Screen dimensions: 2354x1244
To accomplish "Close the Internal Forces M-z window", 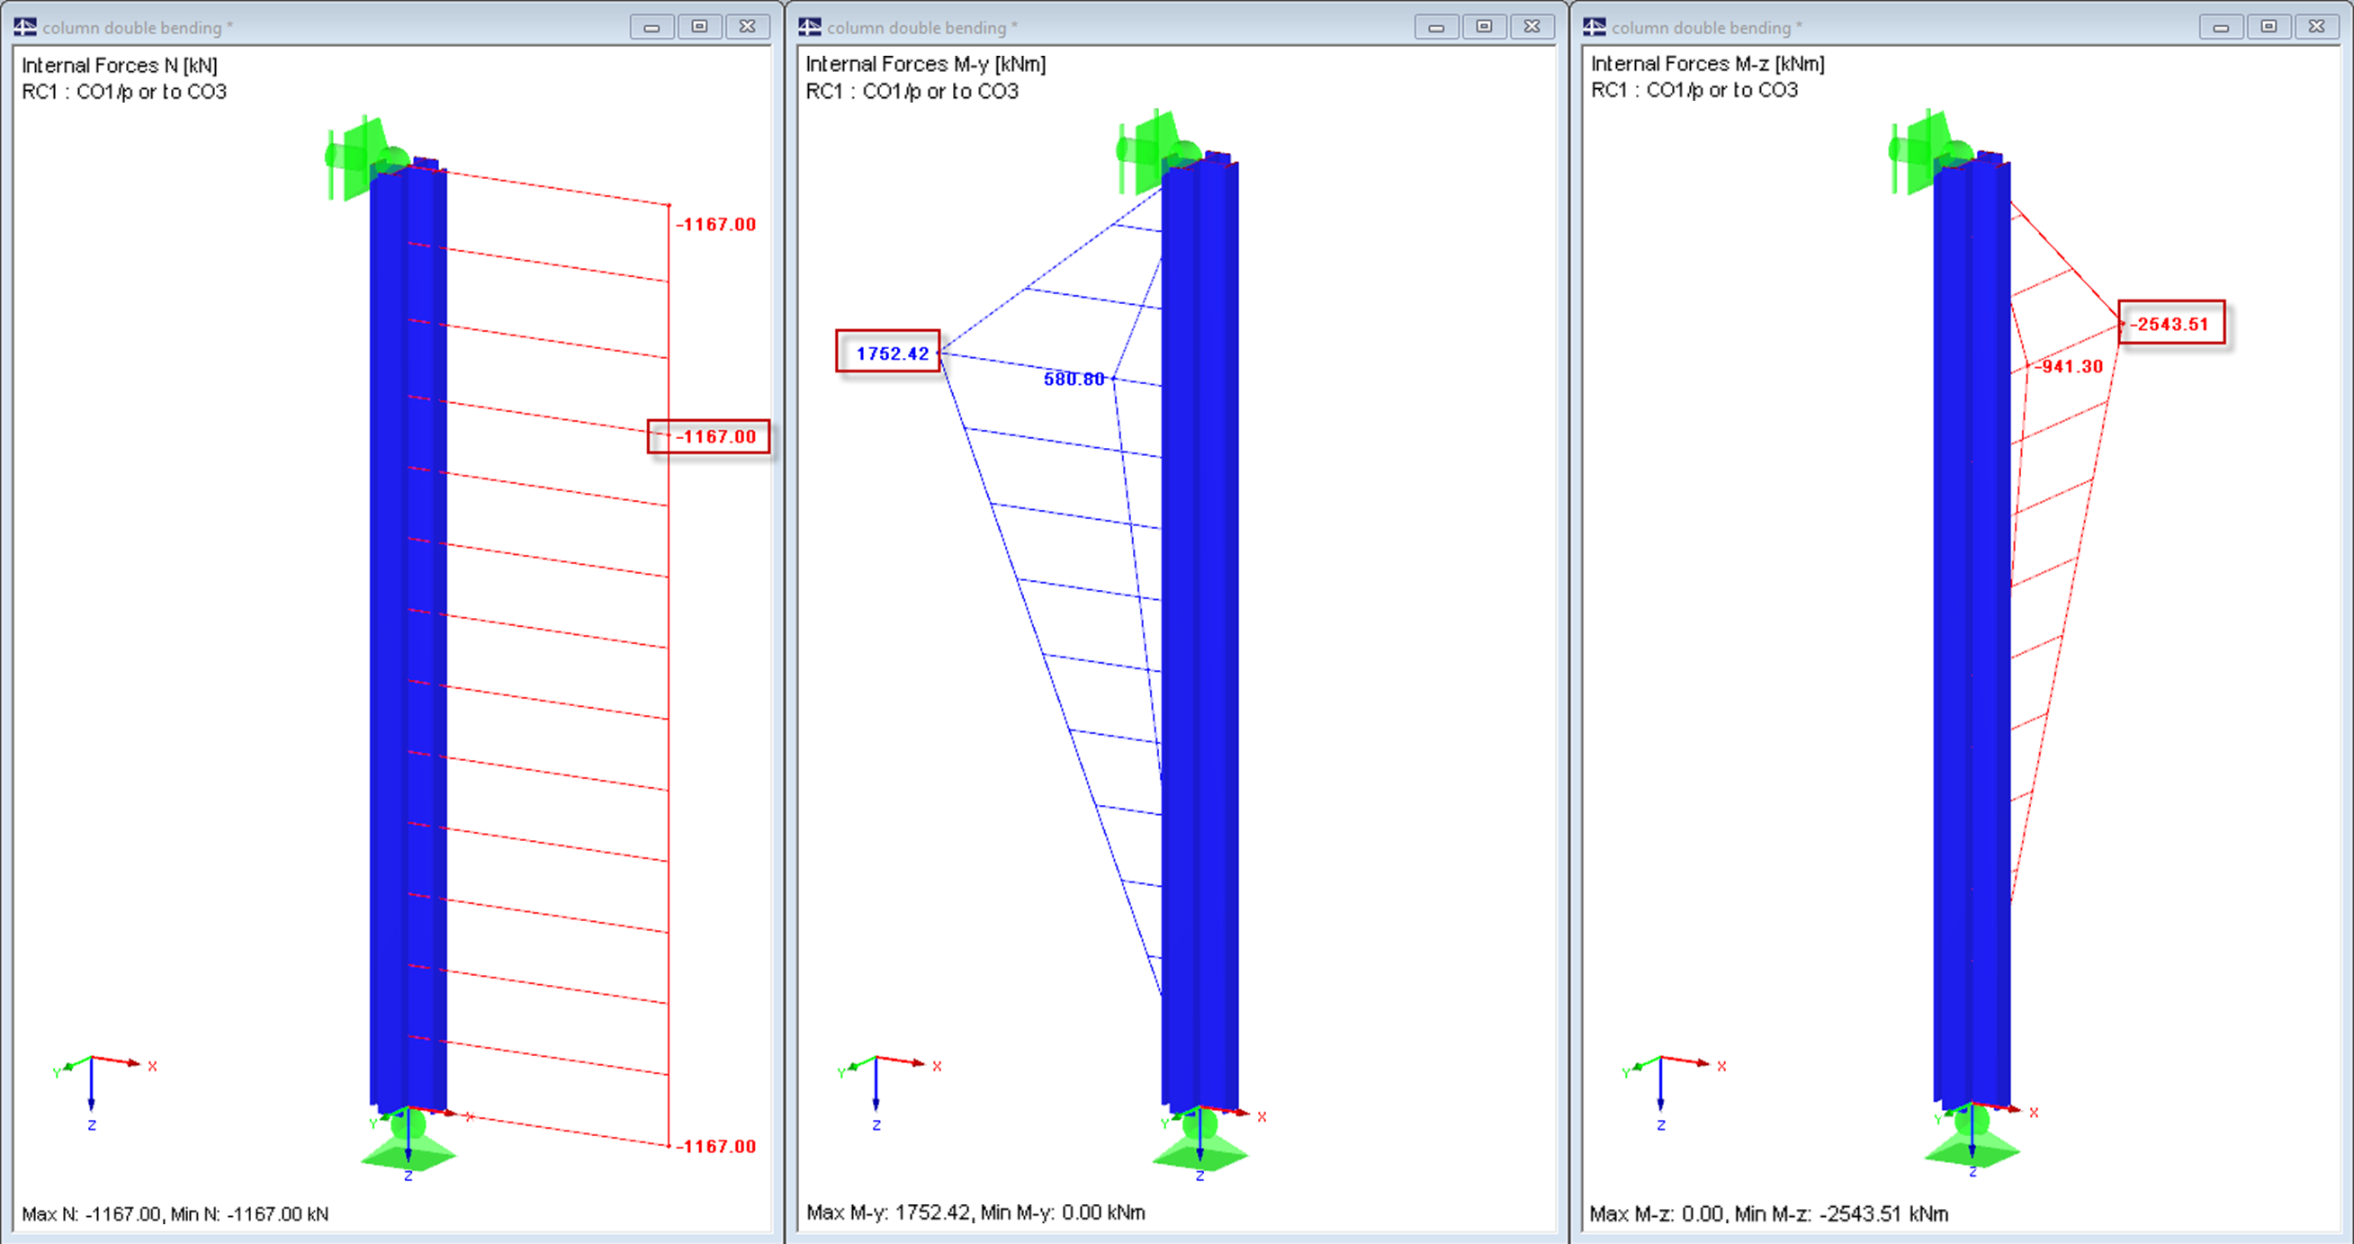I will pos(2315,27).
